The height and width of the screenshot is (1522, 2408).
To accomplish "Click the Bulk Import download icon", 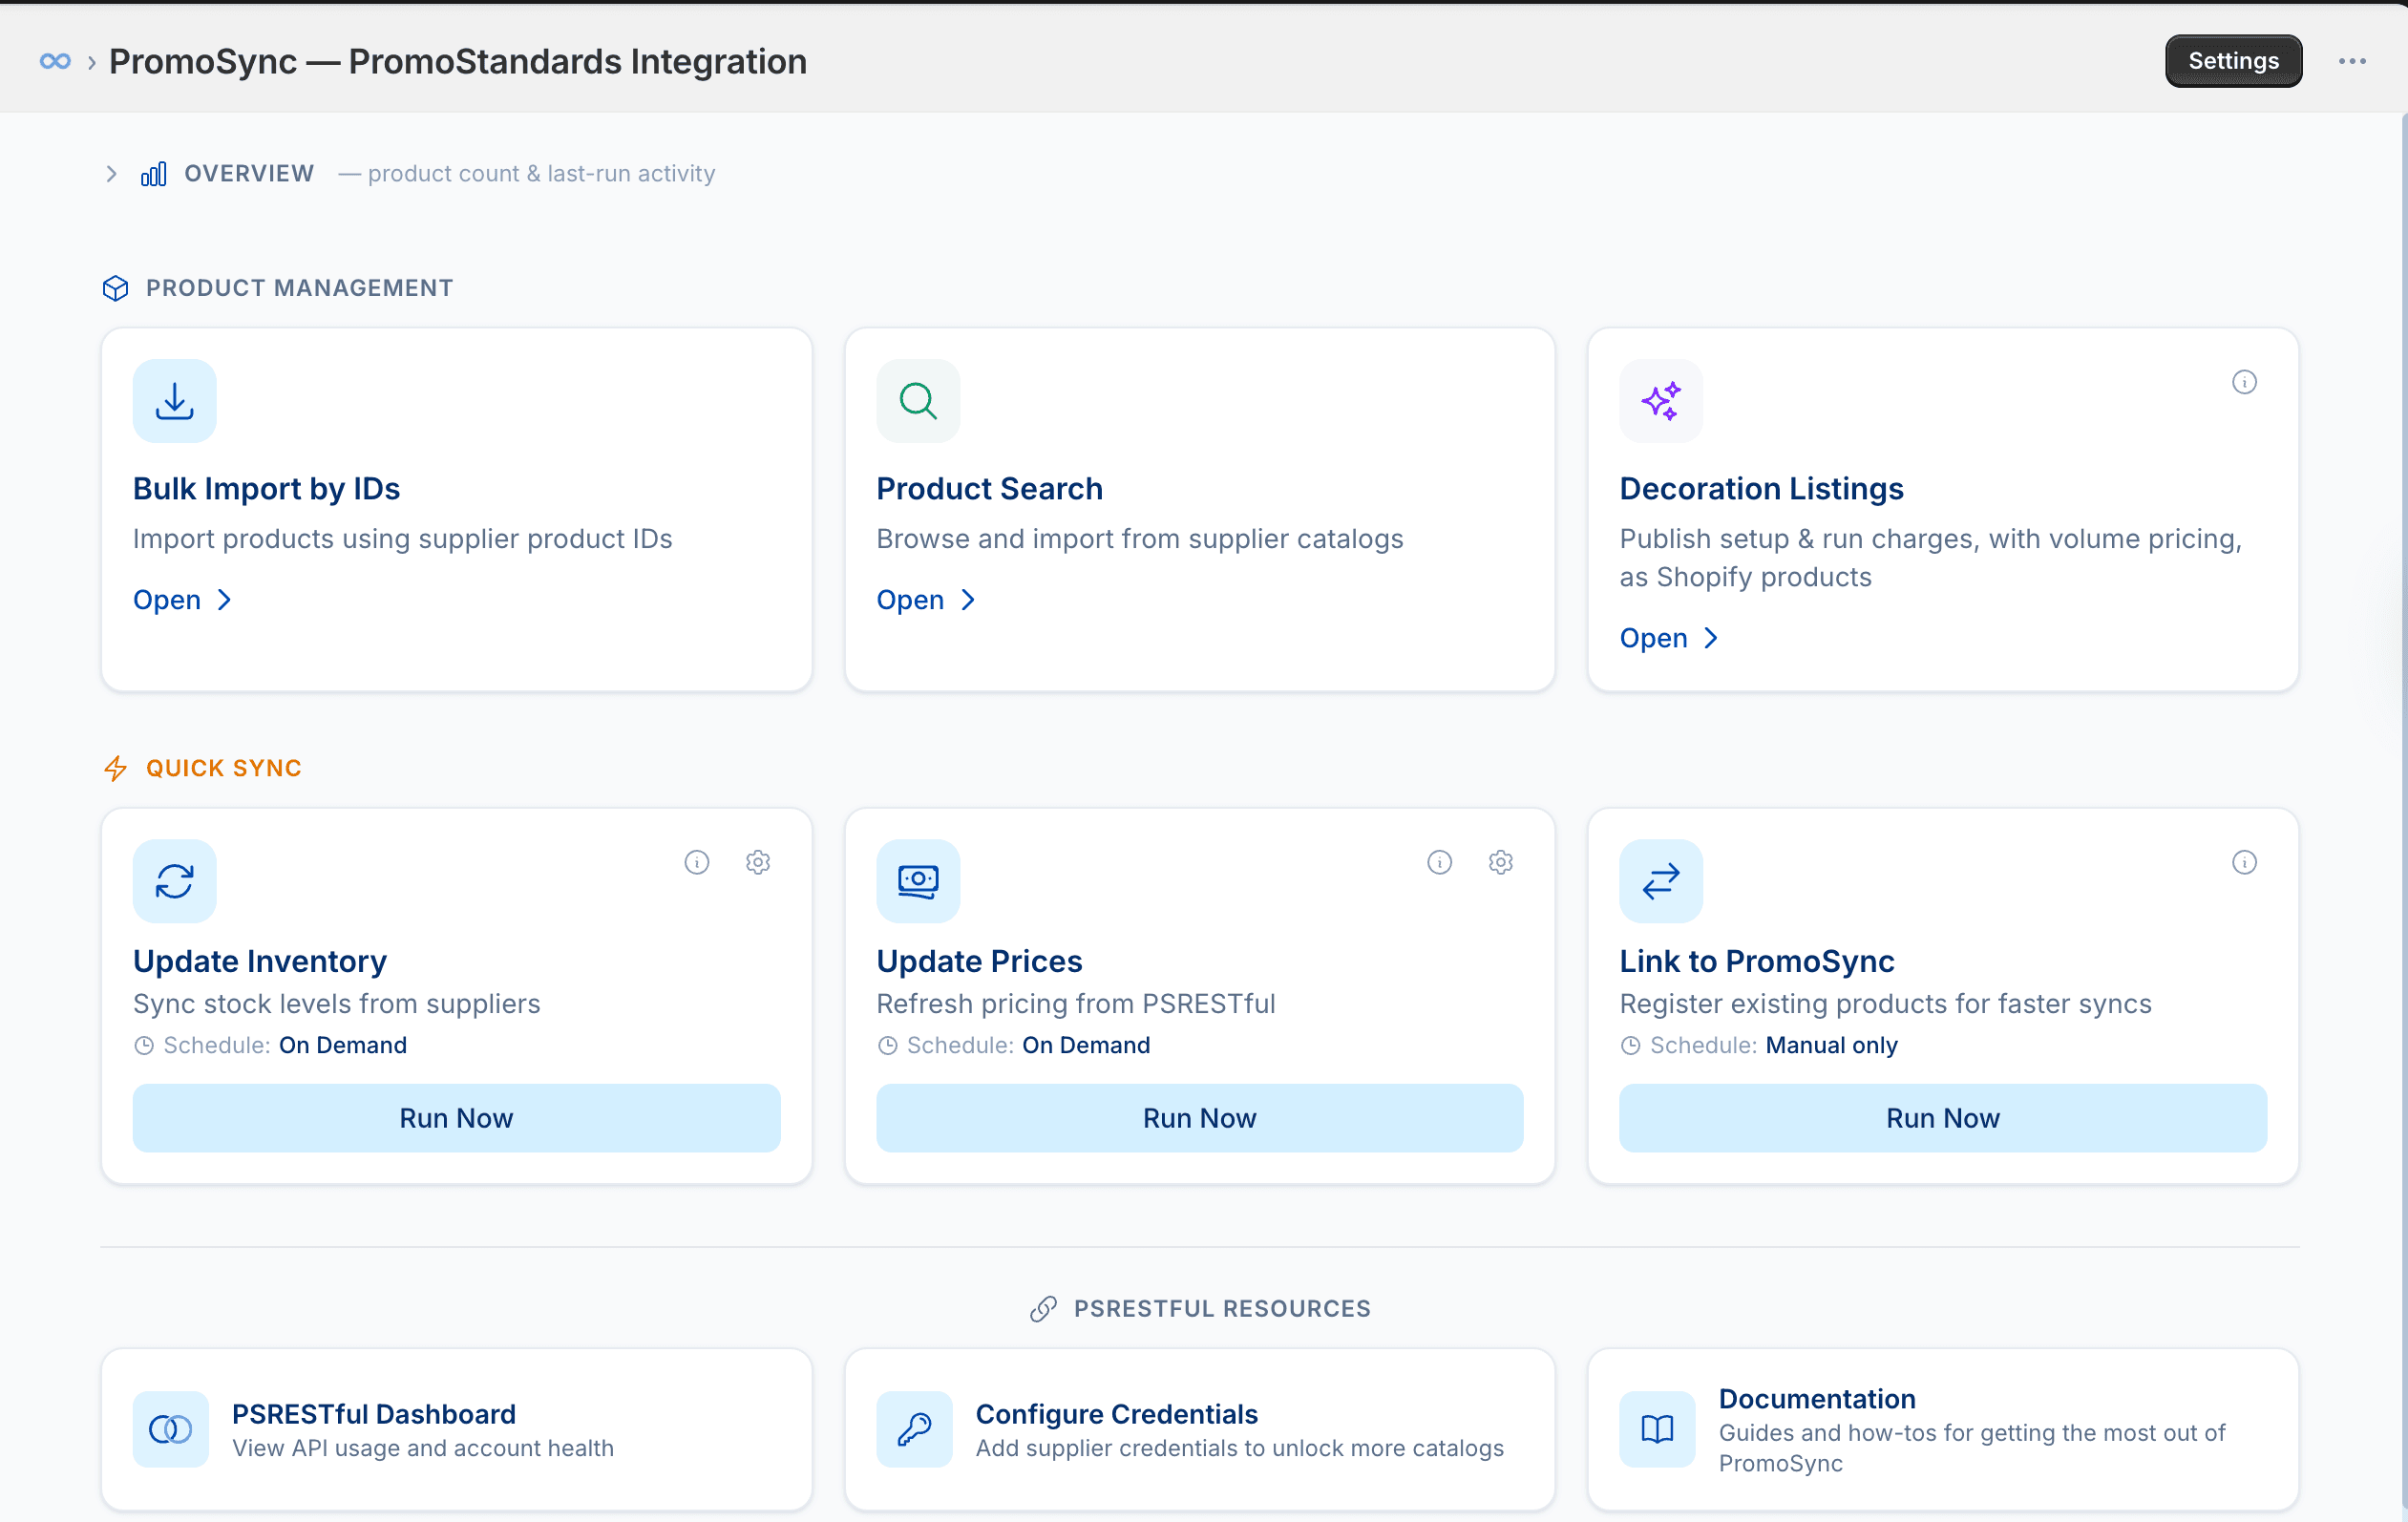I will 175,401.
